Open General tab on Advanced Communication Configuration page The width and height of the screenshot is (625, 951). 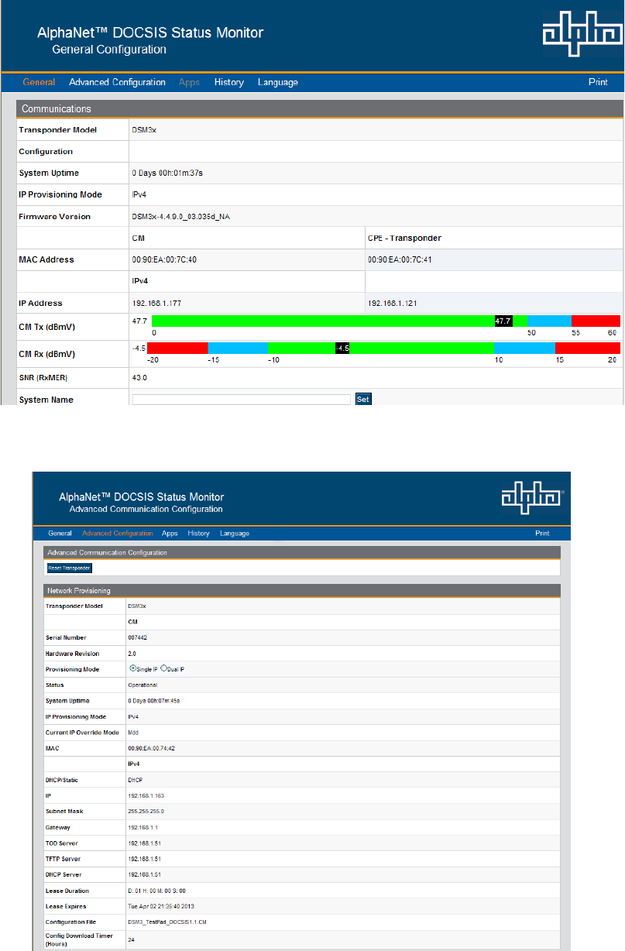tap(60, 534)
